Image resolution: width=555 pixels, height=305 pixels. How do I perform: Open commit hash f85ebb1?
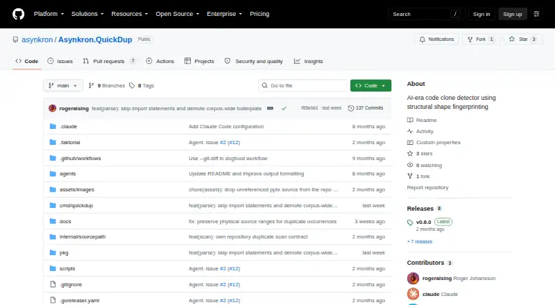(309, 108)
